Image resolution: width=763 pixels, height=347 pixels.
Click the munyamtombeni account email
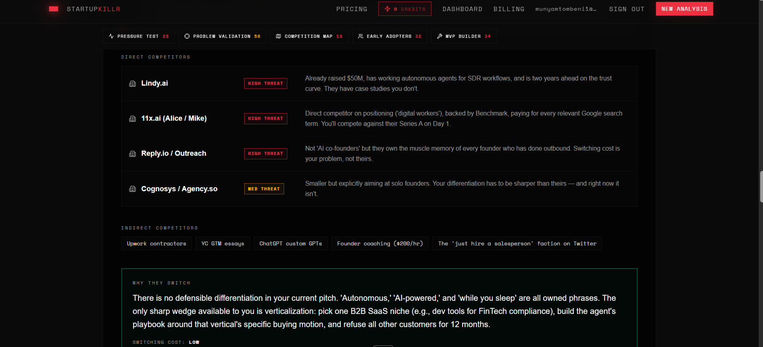tap(566, 9)
